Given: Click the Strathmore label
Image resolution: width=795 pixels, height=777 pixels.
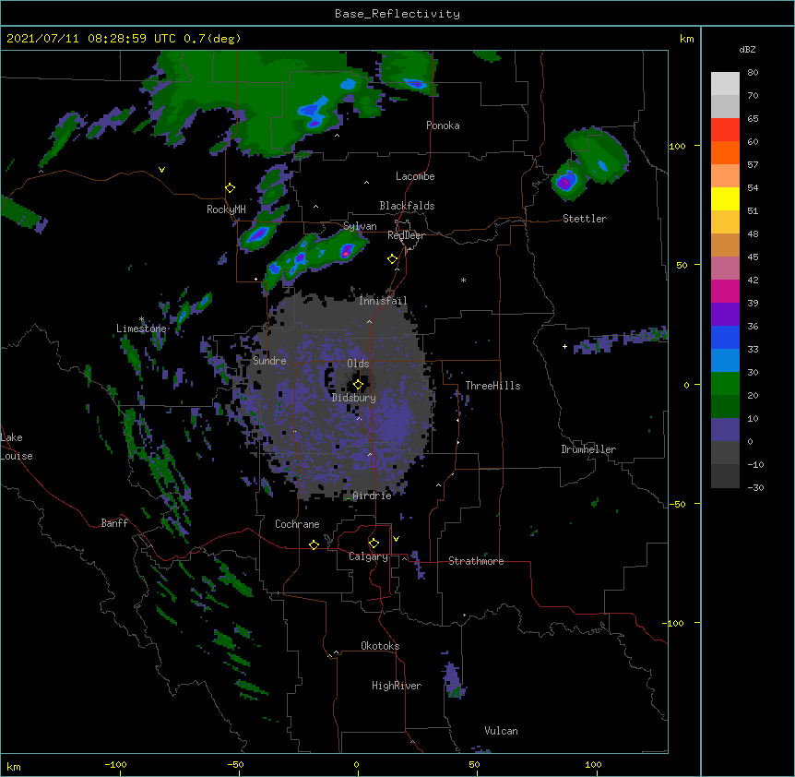Looking at the screenshot, I should tap(476, 561).
